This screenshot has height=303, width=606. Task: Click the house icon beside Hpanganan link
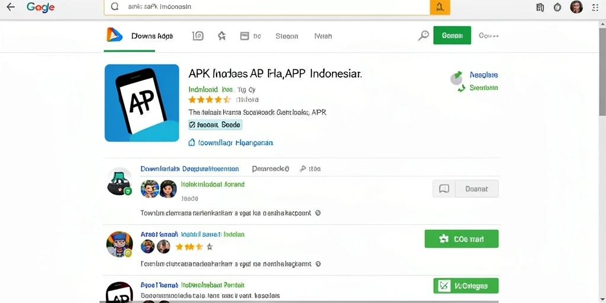coord(192,143)
